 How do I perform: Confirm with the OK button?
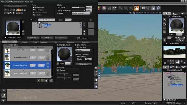pos(96,68)
